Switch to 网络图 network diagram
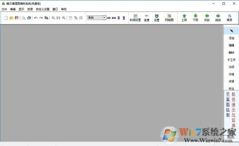This screenshot has width=239, height=146. click(x=169, y=18)
